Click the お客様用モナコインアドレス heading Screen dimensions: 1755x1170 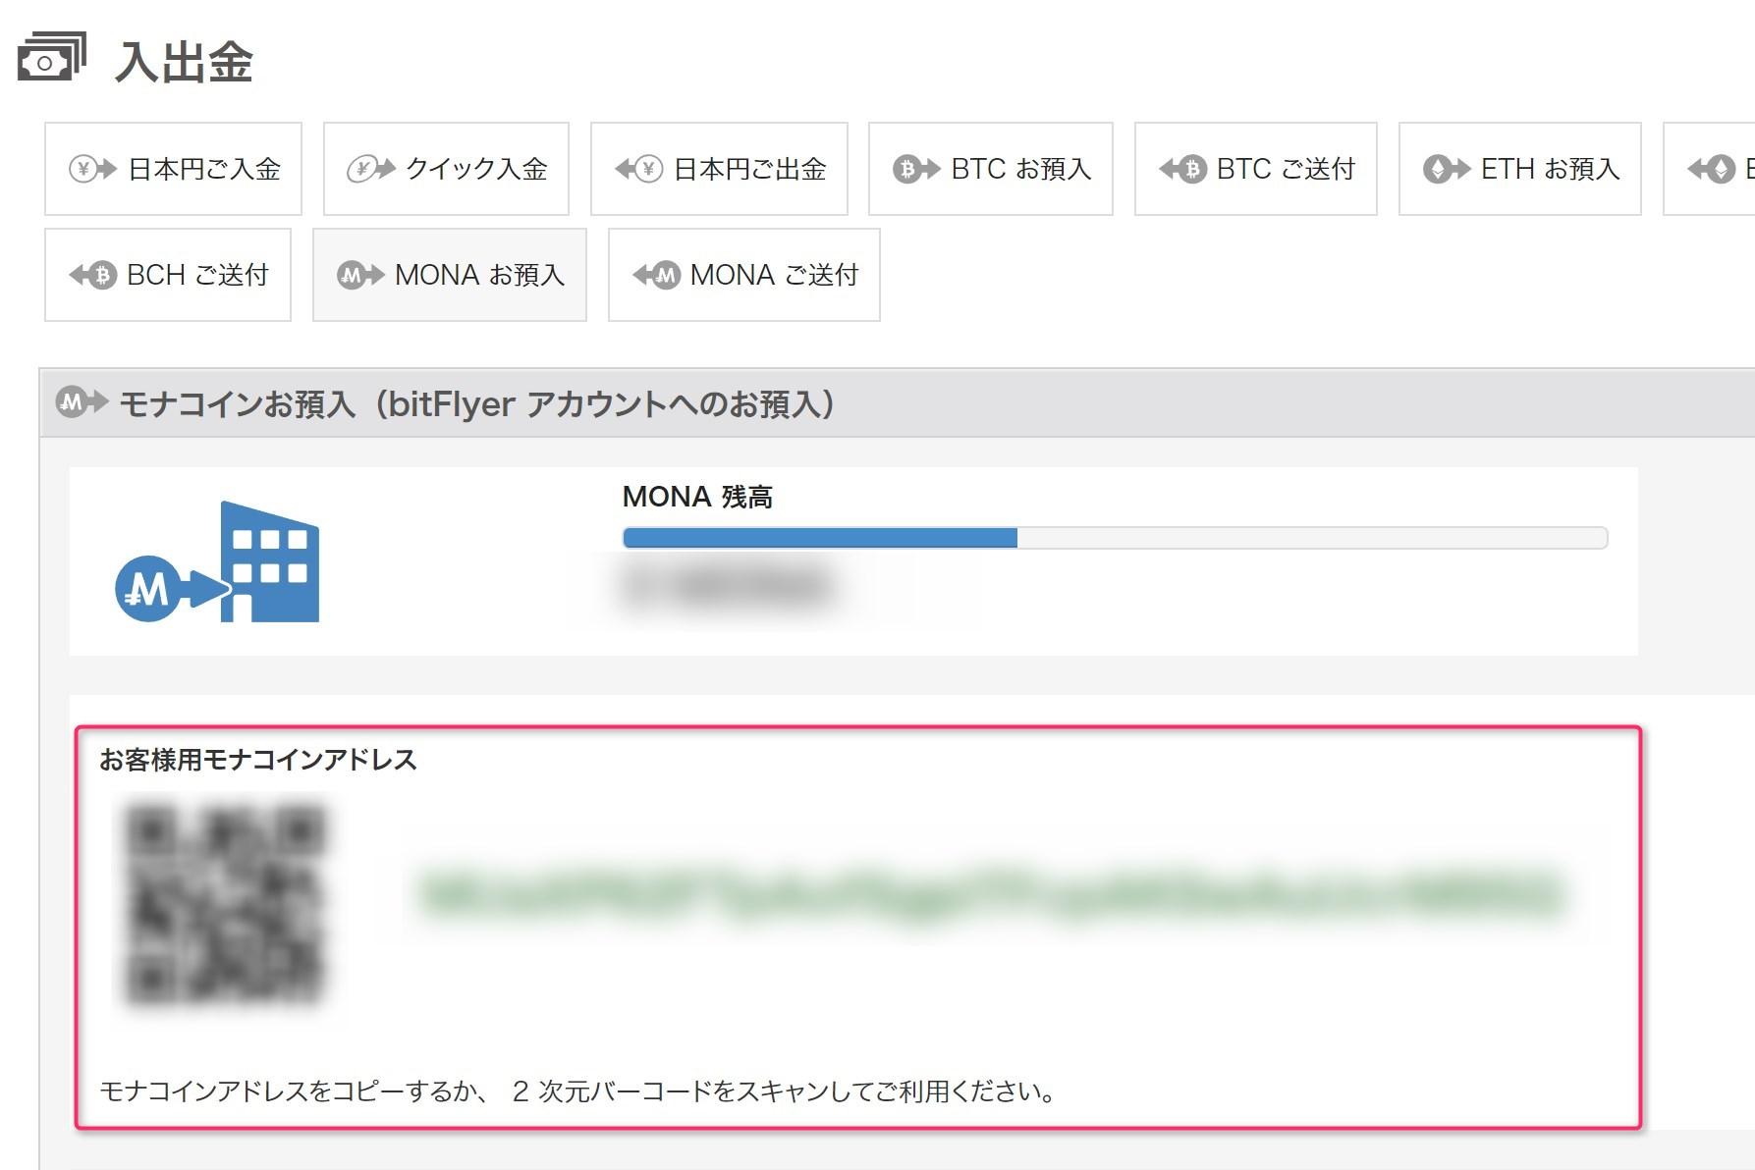pos(258,760)
